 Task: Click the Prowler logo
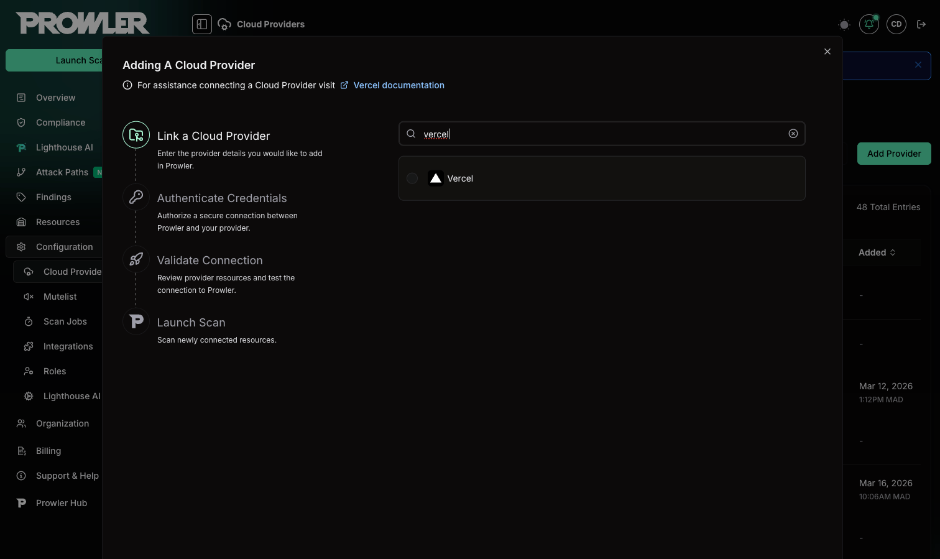83,24
